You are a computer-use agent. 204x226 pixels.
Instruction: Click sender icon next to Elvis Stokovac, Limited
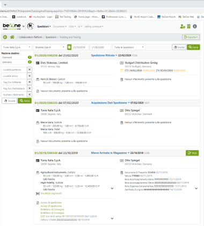(x=38, y=63)
